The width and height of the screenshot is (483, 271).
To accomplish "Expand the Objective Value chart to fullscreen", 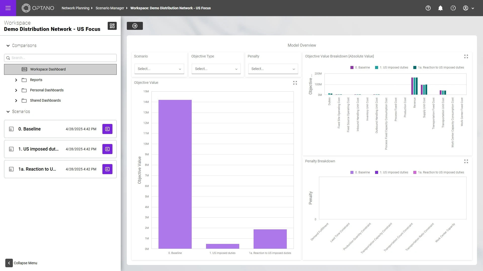I will [x=295, y=83].
